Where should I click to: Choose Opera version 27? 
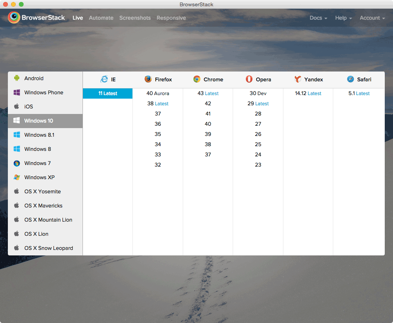(258, 124)
